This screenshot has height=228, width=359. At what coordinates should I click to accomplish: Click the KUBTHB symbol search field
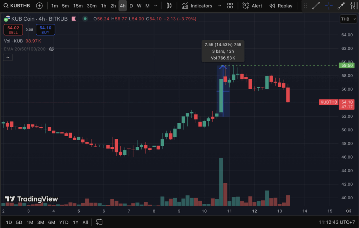coord(18,6)
